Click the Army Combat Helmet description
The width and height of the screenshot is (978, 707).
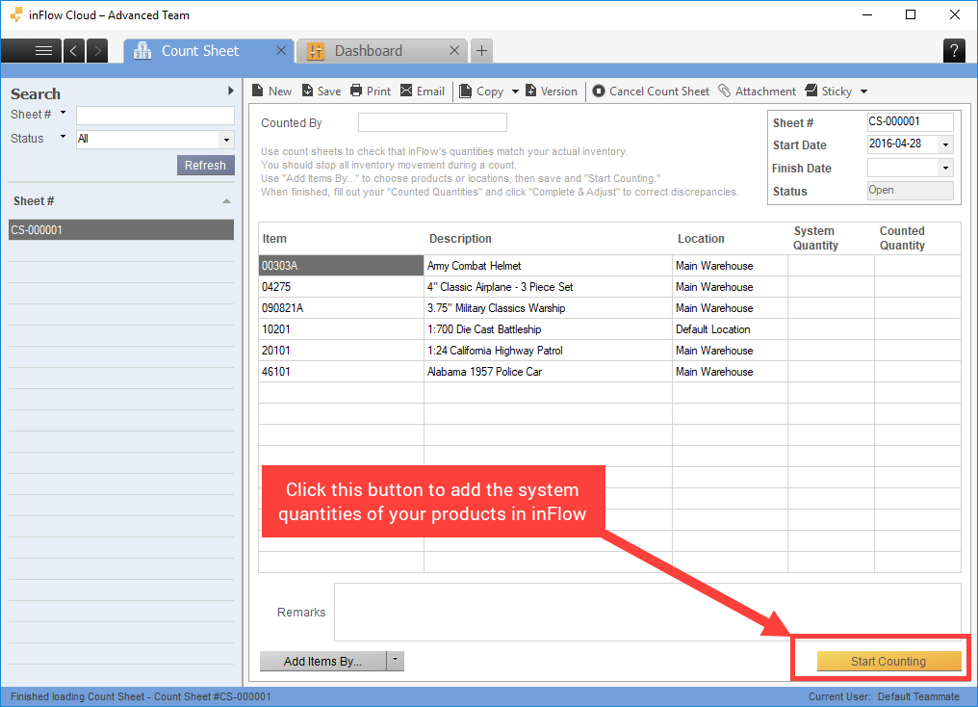[x=549, y=266]
